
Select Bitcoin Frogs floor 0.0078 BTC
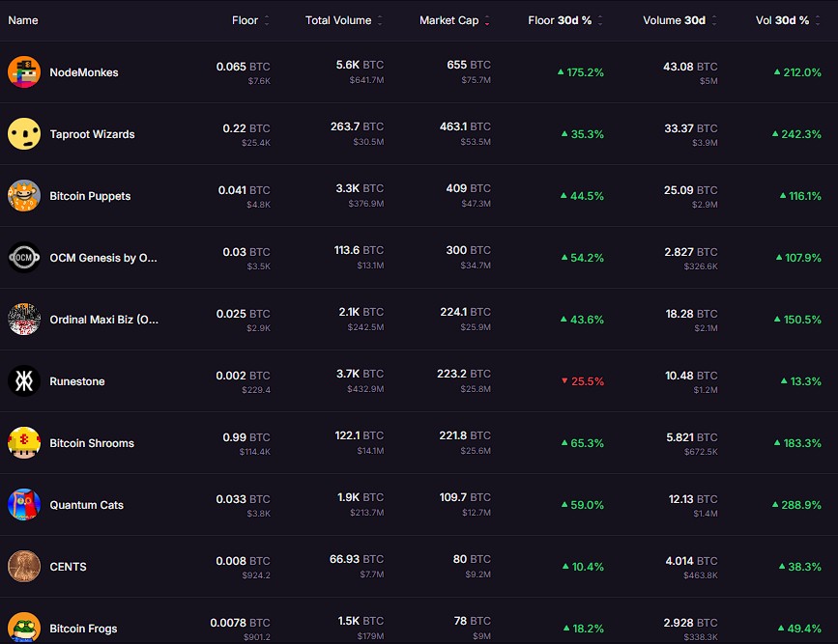[x=240, y=623]
